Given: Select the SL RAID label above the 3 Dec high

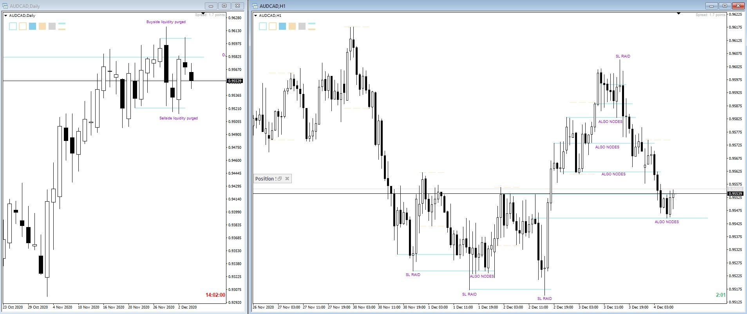Looking at the screenshot, I should pos(623,56).
